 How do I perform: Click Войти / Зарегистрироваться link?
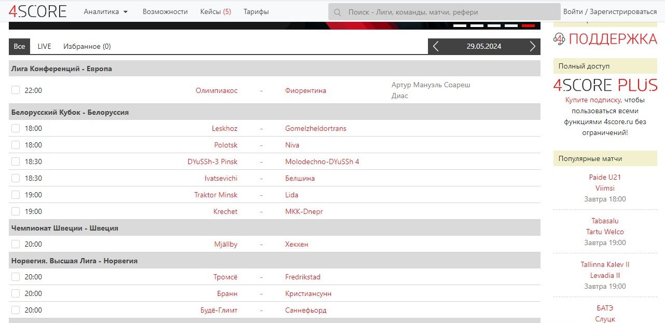point(609,12)
